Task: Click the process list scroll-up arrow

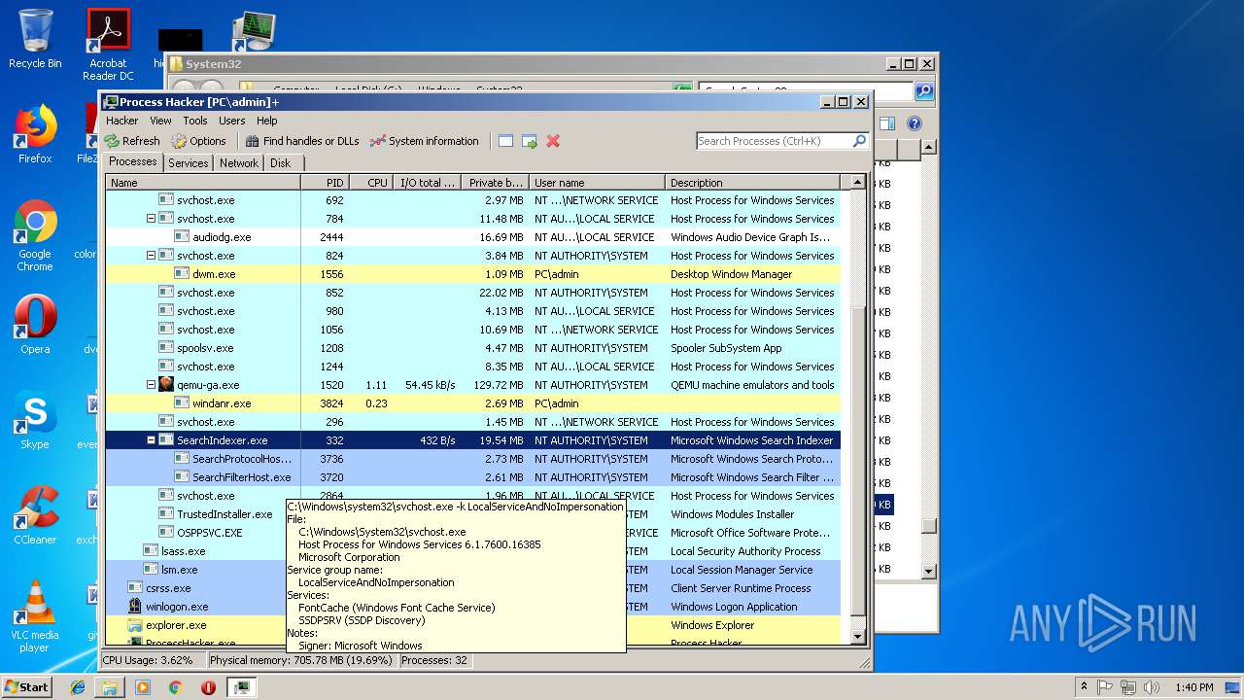Action: coord(857,182)
